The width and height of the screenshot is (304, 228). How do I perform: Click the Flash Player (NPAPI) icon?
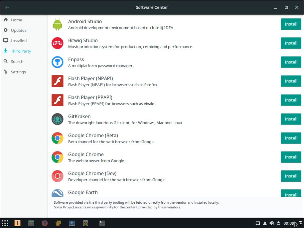pyautogui.click(x=57, y=81)
